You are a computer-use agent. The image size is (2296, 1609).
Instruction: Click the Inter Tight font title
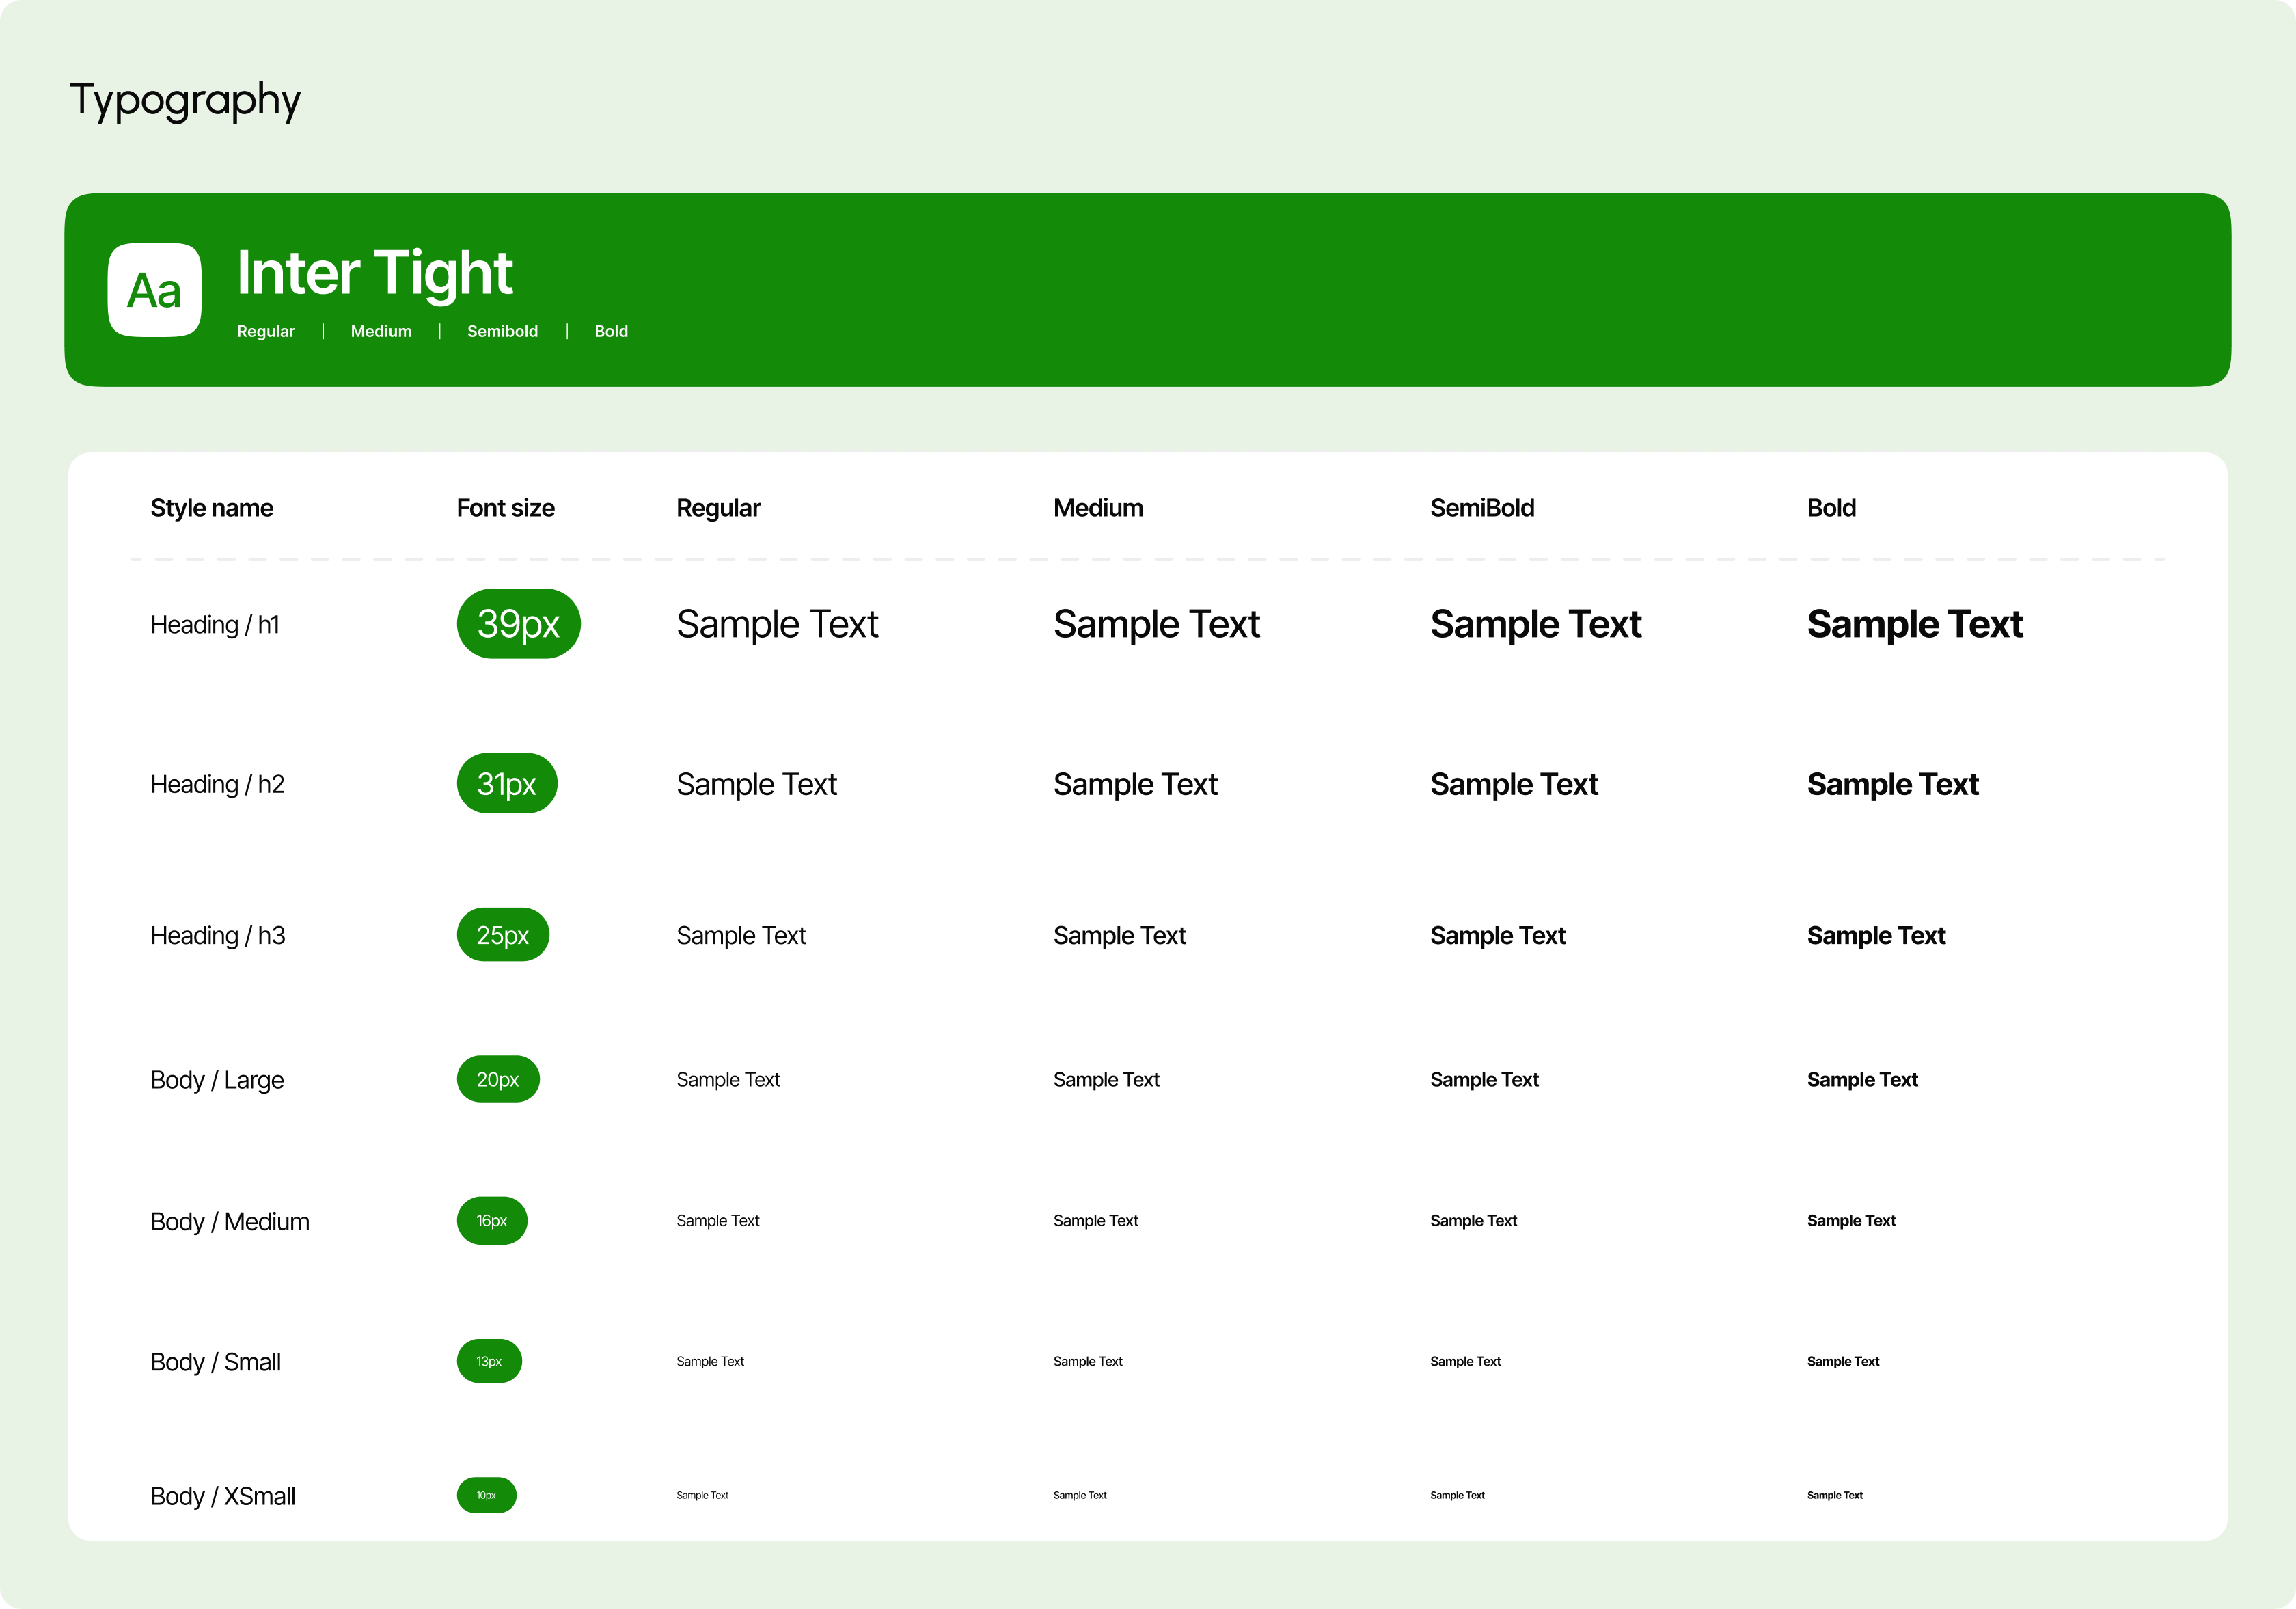pos(374,273)
